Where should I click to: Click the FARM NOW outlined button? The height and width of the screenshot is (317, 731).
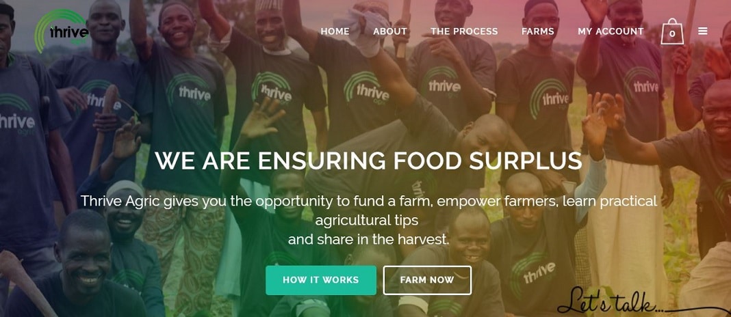point(427,280)
